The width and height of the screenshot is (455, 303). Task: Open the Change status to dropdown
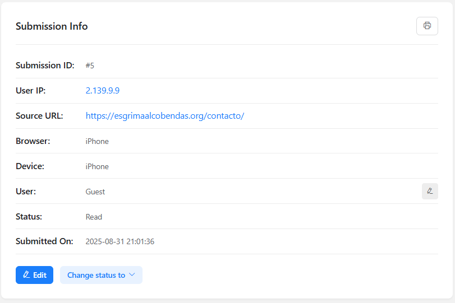point(96,275)
